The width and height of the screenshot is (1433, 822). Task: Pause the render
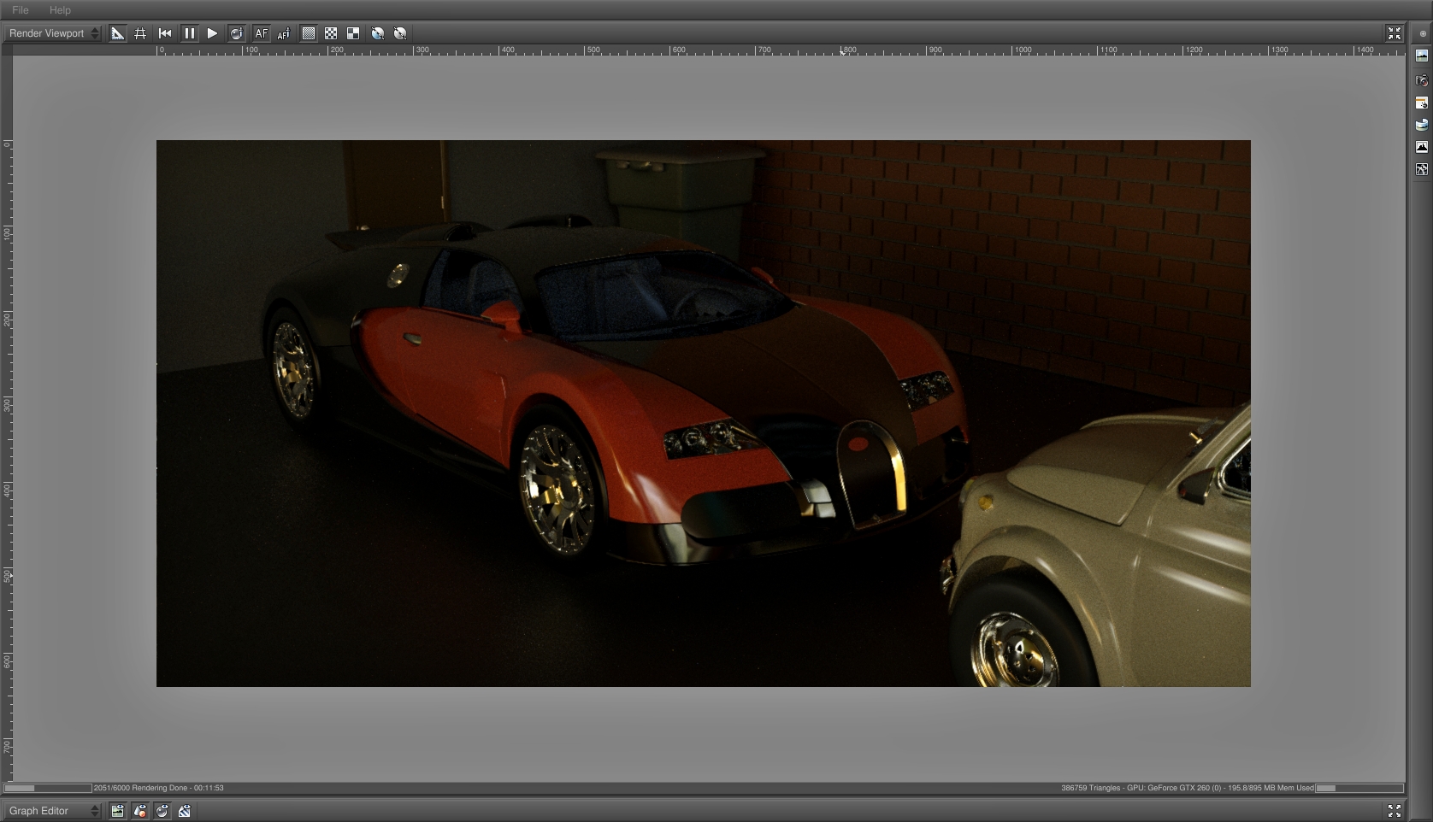[189, 33]
